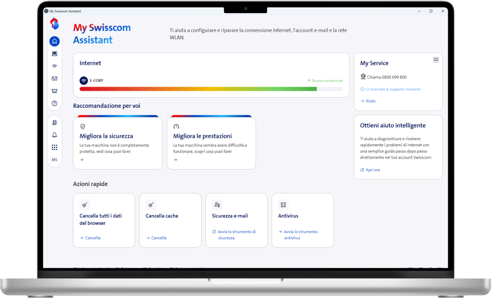Open the e-mail section in sidebar
The image size is (492, 298).
(54, 79)
